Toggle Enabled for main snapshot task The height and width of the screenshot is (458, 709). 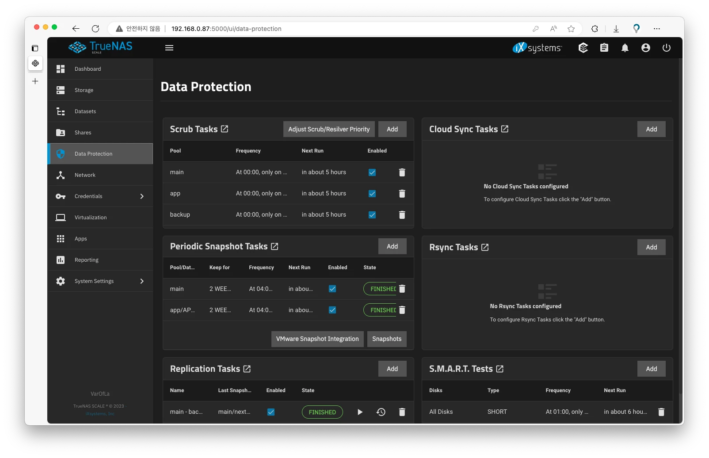(x=332, y=289)
